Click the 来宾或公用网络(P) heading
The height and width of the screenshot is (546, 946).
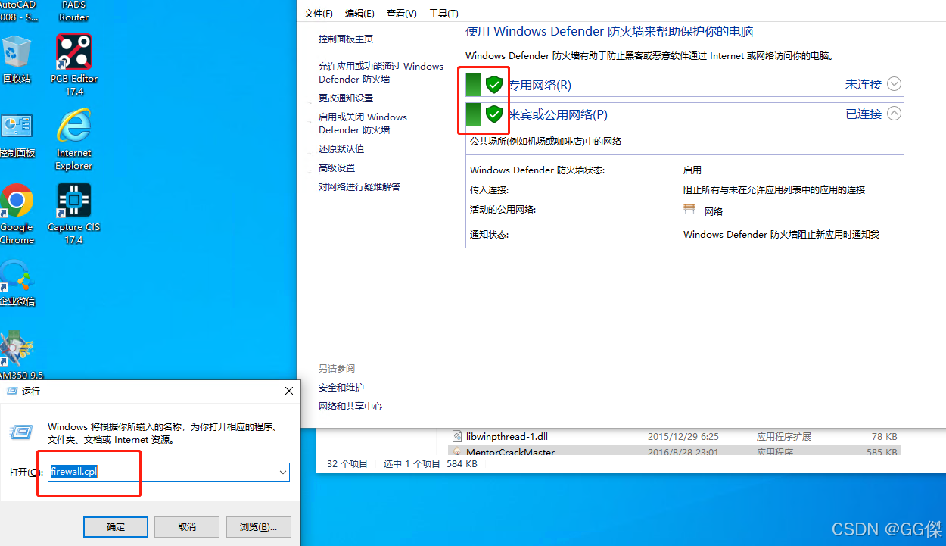point(558,114)
